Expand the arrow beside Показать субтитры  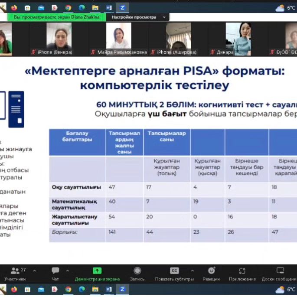[x=192, y=270]
